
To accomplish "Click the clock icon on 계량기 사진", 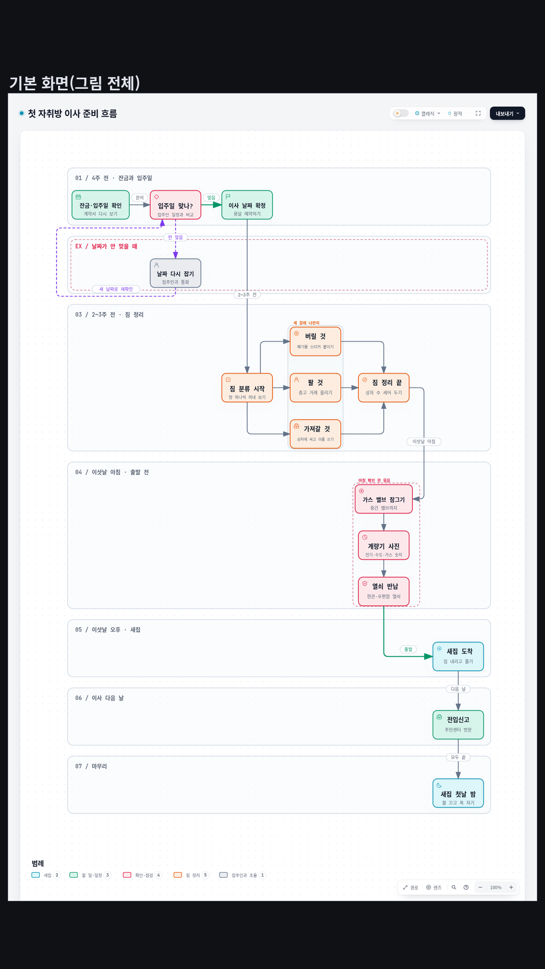I will tap(365, 537).
